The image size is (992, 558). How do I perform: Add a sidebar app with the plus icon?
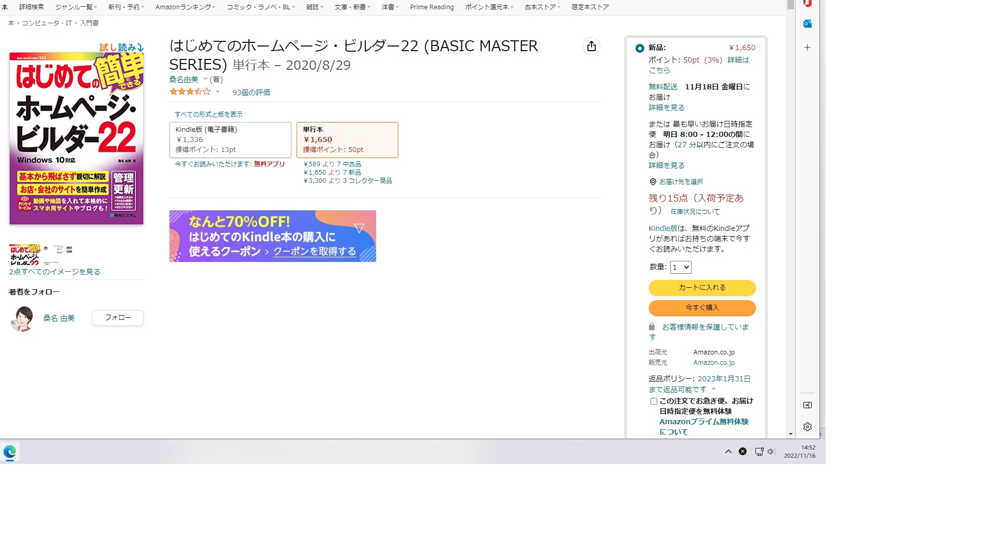807,47
